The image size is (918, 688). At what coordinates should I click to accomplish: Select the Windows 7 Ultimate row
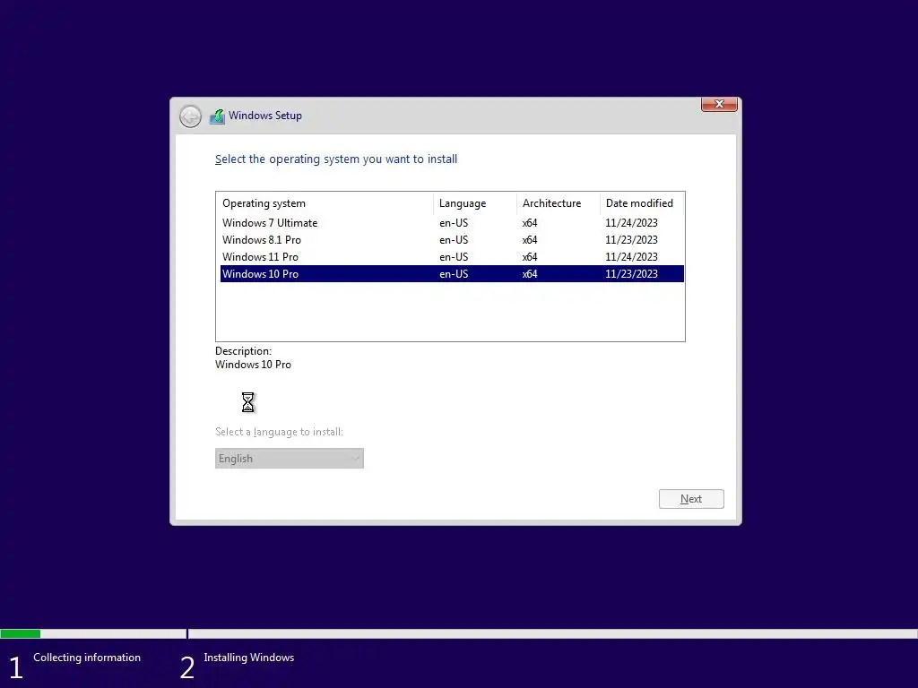coord(452,223)
